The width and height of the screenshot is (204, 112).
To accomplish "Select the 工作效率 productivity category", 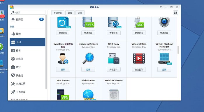I will click(x=27, y=92).
